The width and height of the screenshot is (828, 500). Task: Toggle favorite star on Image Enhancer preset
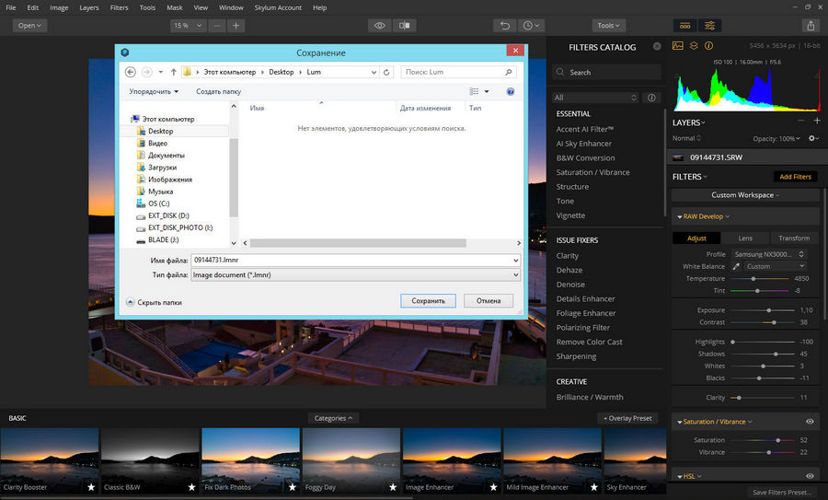(493, 487)
